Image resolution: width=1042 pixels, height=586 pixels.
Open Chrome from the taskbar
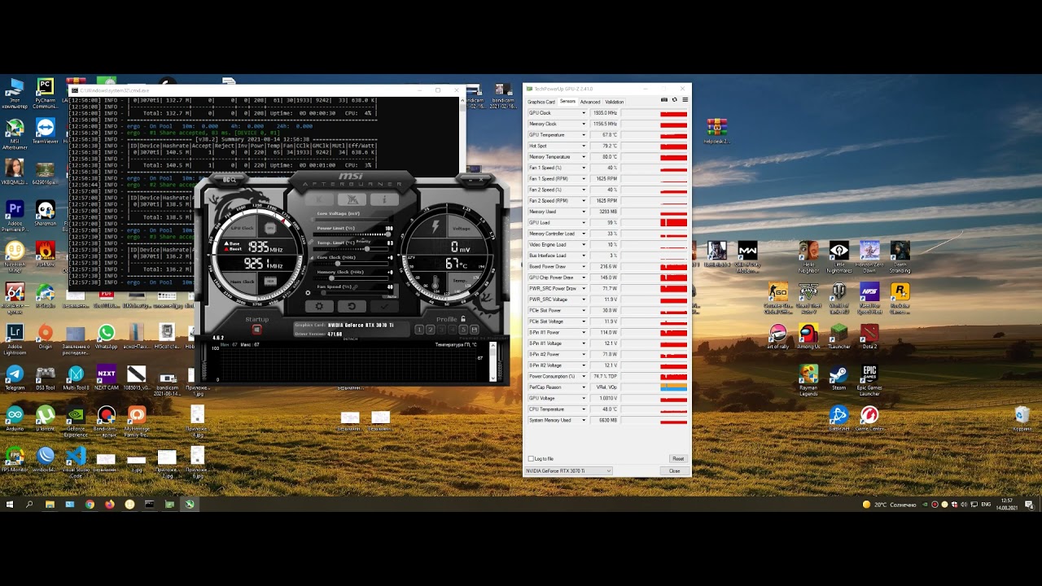coord(90,505)
